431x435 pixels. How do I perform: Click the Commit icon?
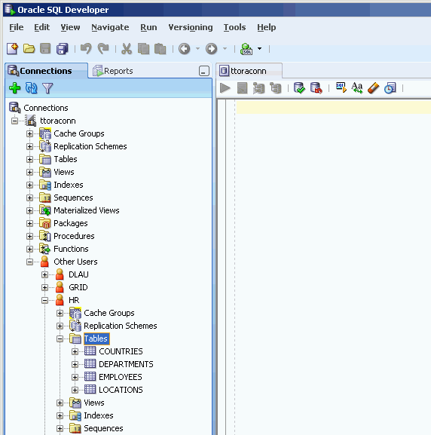[299, 88]
